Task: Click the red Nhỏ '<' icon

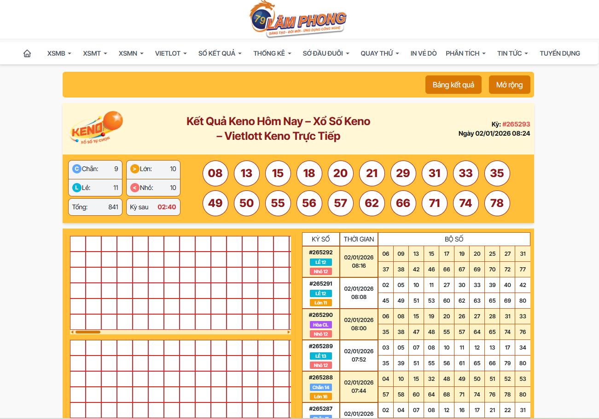Action: 134,188
